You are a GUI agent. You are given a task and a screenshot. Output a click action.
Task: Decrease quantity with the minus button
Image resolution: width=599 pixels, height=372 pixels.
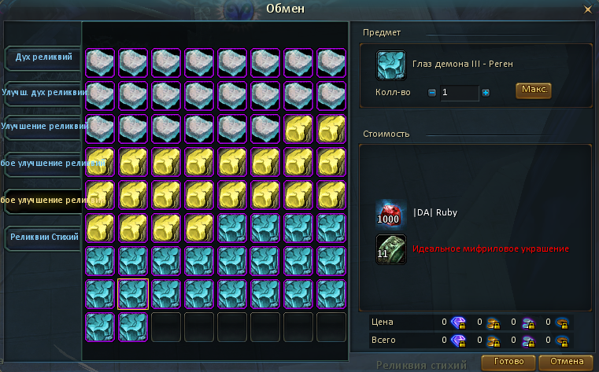click(x=431, y=92)
